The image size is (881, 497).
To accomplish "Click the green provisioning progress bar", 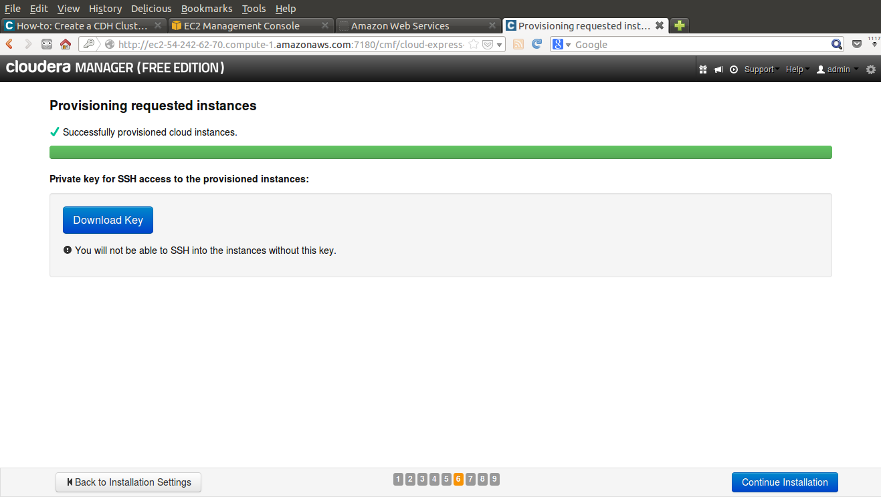I will coord(441,152).
